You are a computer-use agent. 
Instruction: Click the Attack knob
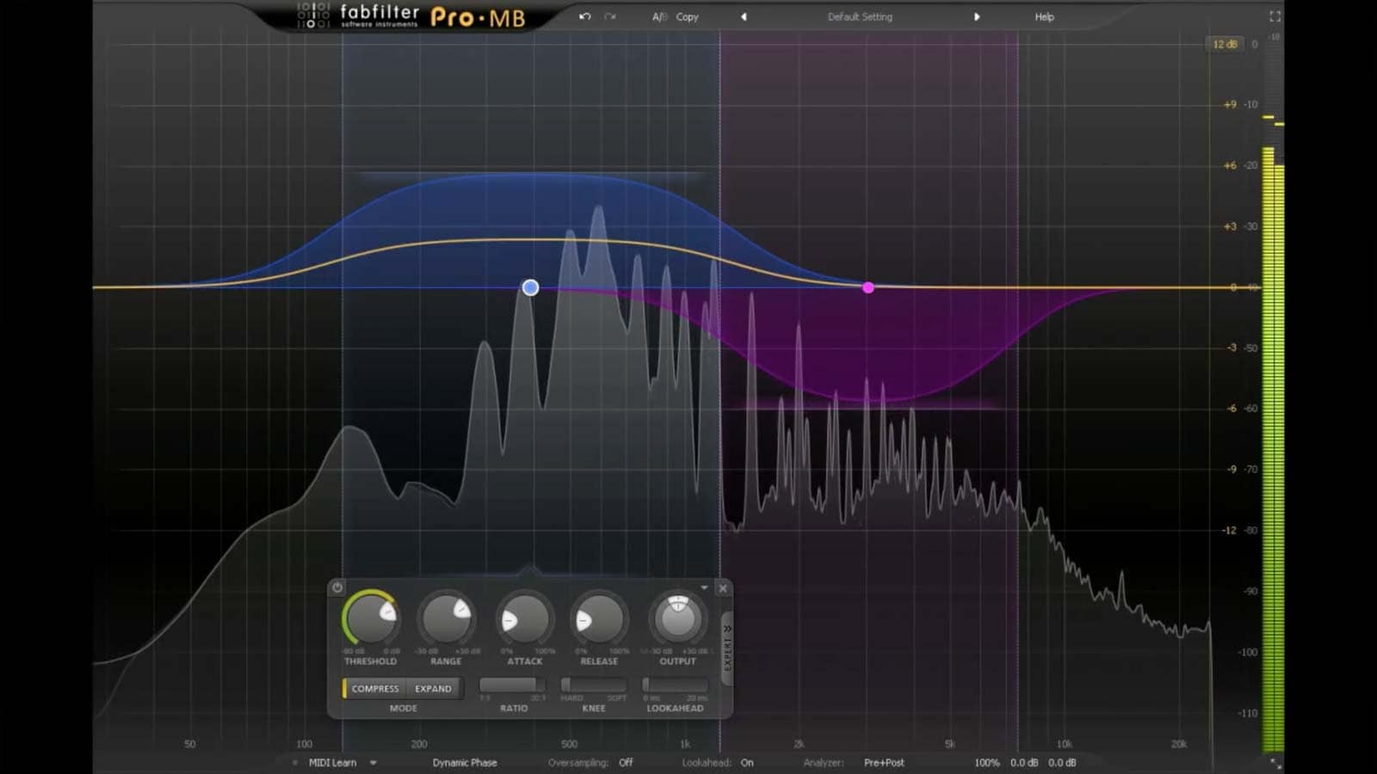(x=524, y=619)
